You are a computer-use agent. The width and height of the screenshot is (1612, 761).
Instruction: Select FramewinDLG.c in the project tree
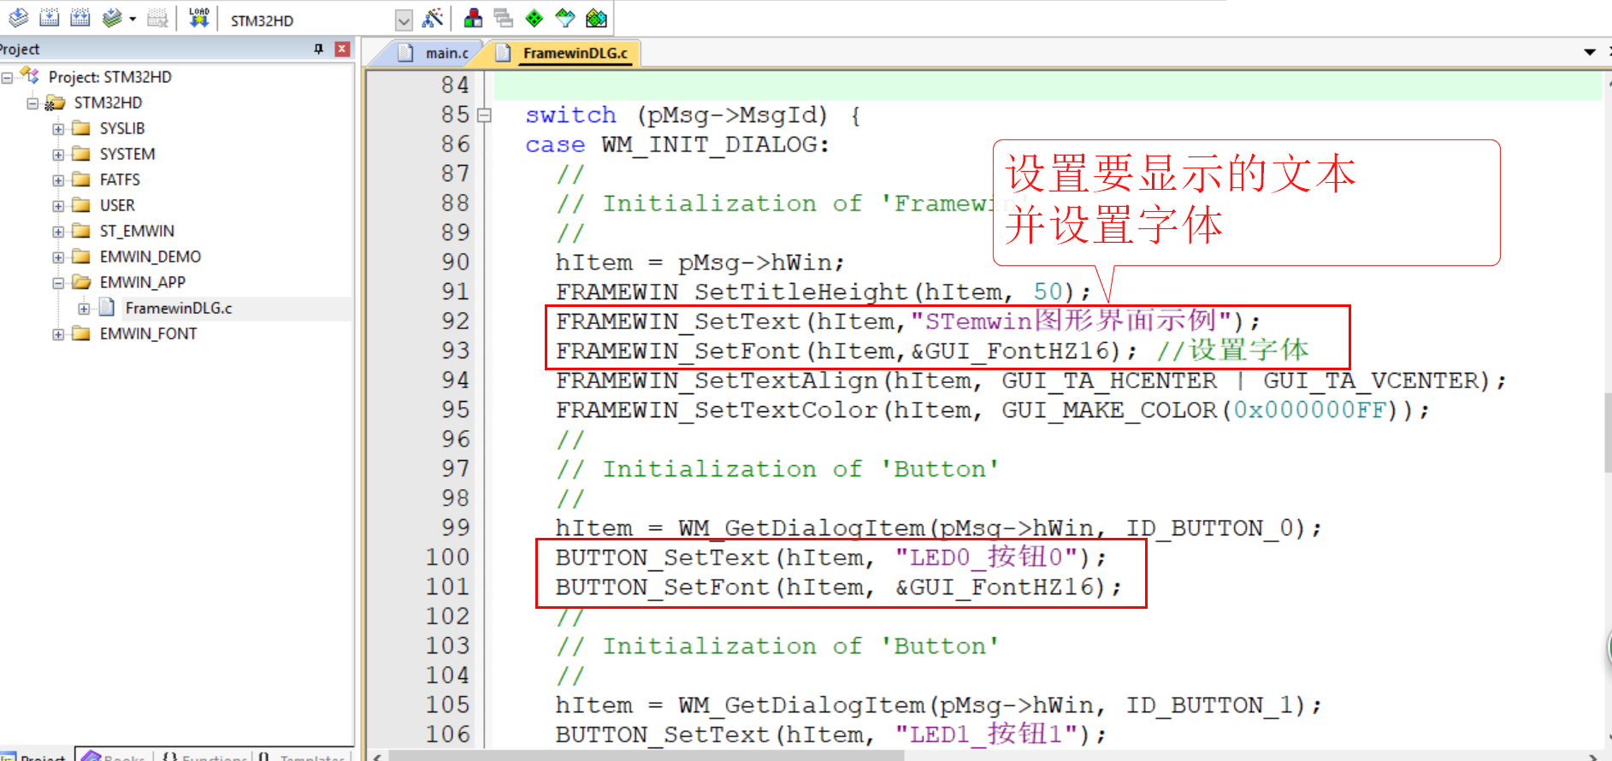pos(179,308)
